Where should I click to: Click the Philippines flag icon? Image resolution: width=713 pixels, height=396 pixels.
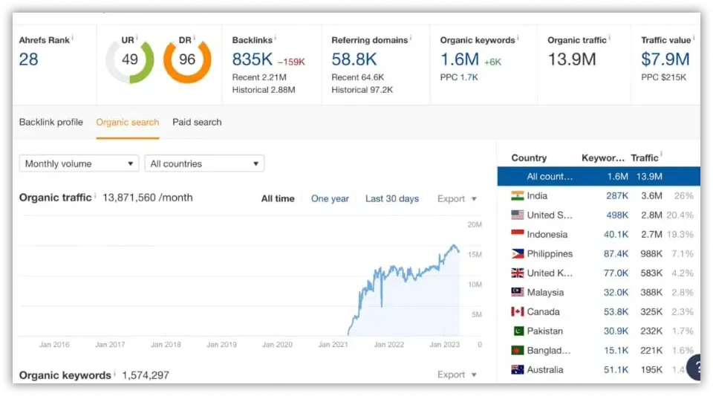click(x=517, y=253)
